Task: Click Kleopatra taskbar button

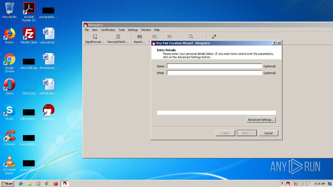Action: (65, 184)
